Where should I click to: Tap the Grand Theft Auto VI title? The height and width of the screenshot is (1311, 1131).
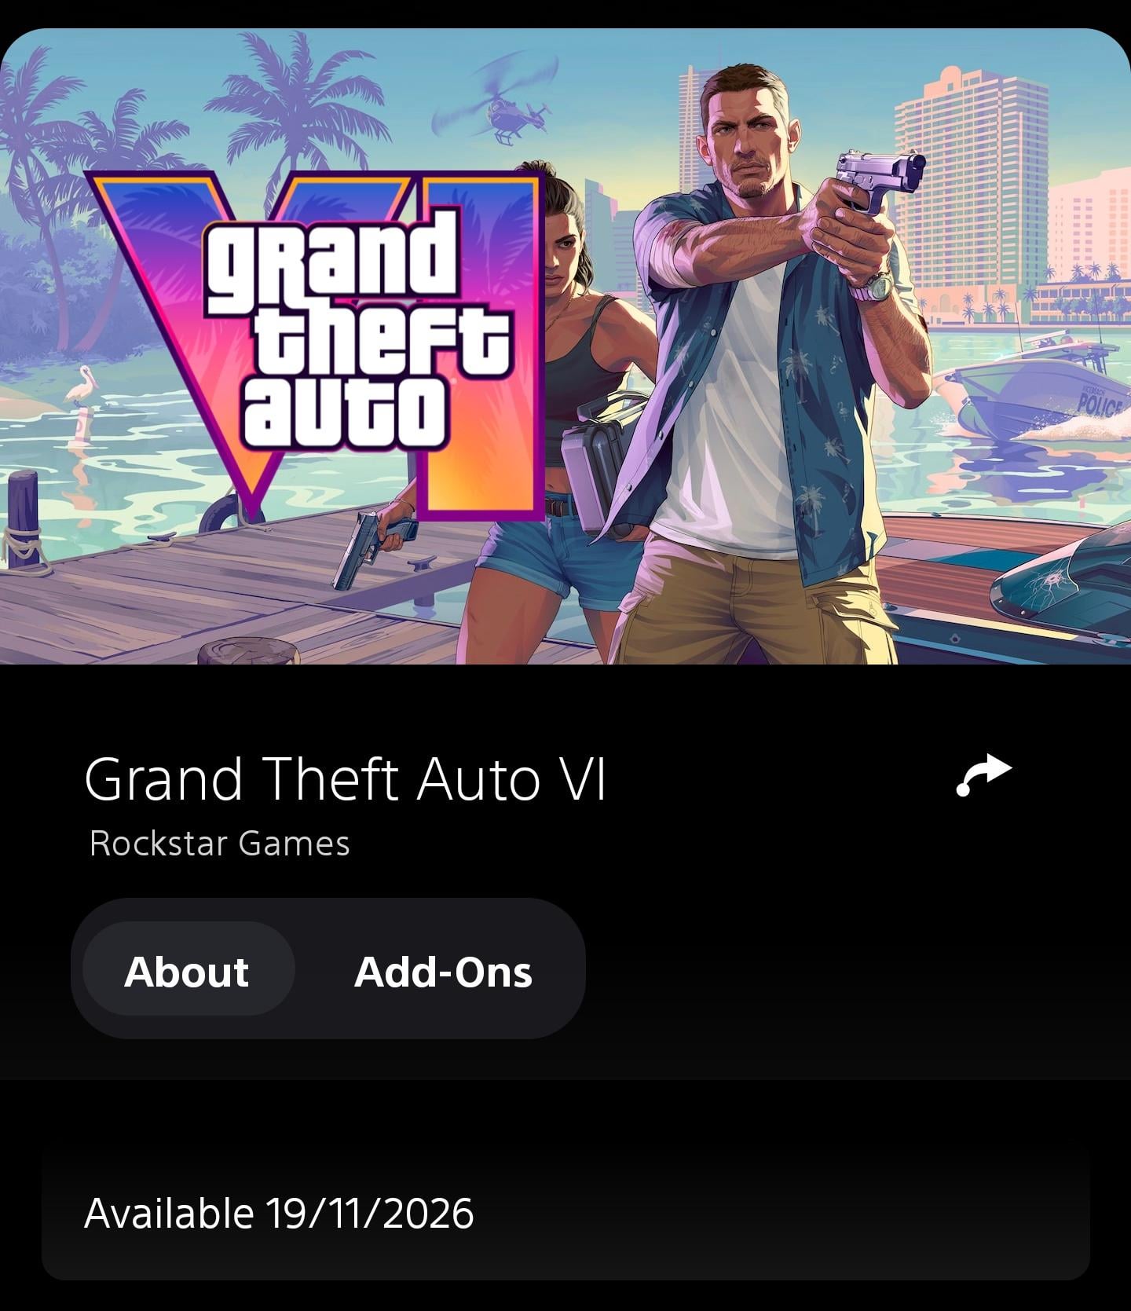pyautogui.click(x=345, y=779)
